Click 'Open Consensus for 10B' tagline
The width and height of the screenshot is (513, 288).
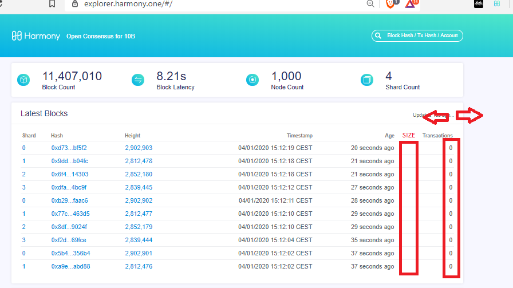(101, 36)
